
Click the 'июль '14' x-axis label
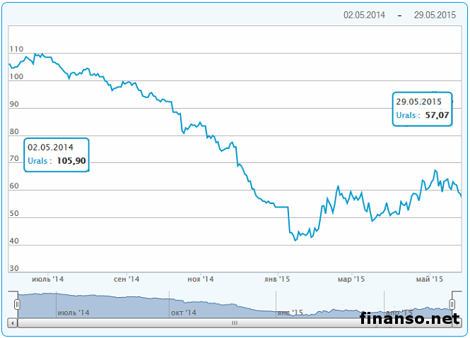[x=48, y=279]
